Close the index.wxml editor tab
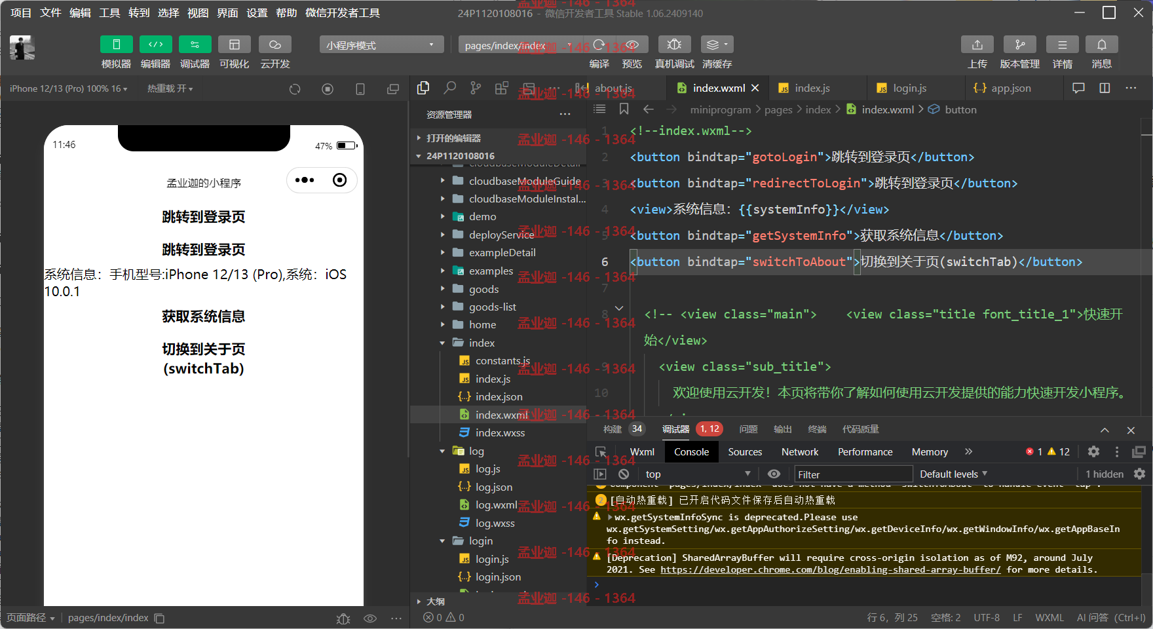 point(755,88)
